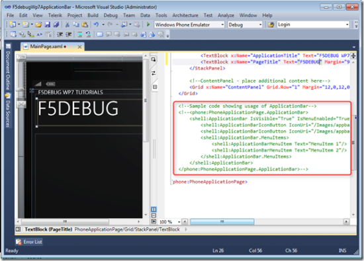The image size is (364, 261).
Task: Select F5DEBUG WP7 TUTORIALS text in designer
Action: point(70,93)
